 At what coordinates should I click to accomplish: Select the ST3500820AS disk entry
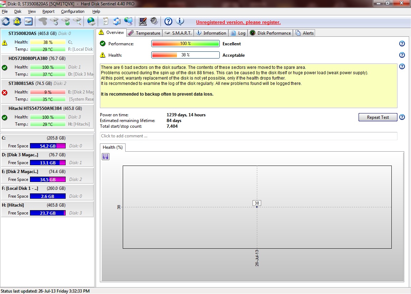(x=47, y=41)
